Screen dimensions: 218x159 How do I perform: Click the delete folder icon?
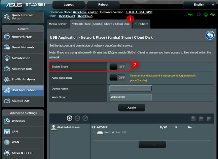coord(201,119)
